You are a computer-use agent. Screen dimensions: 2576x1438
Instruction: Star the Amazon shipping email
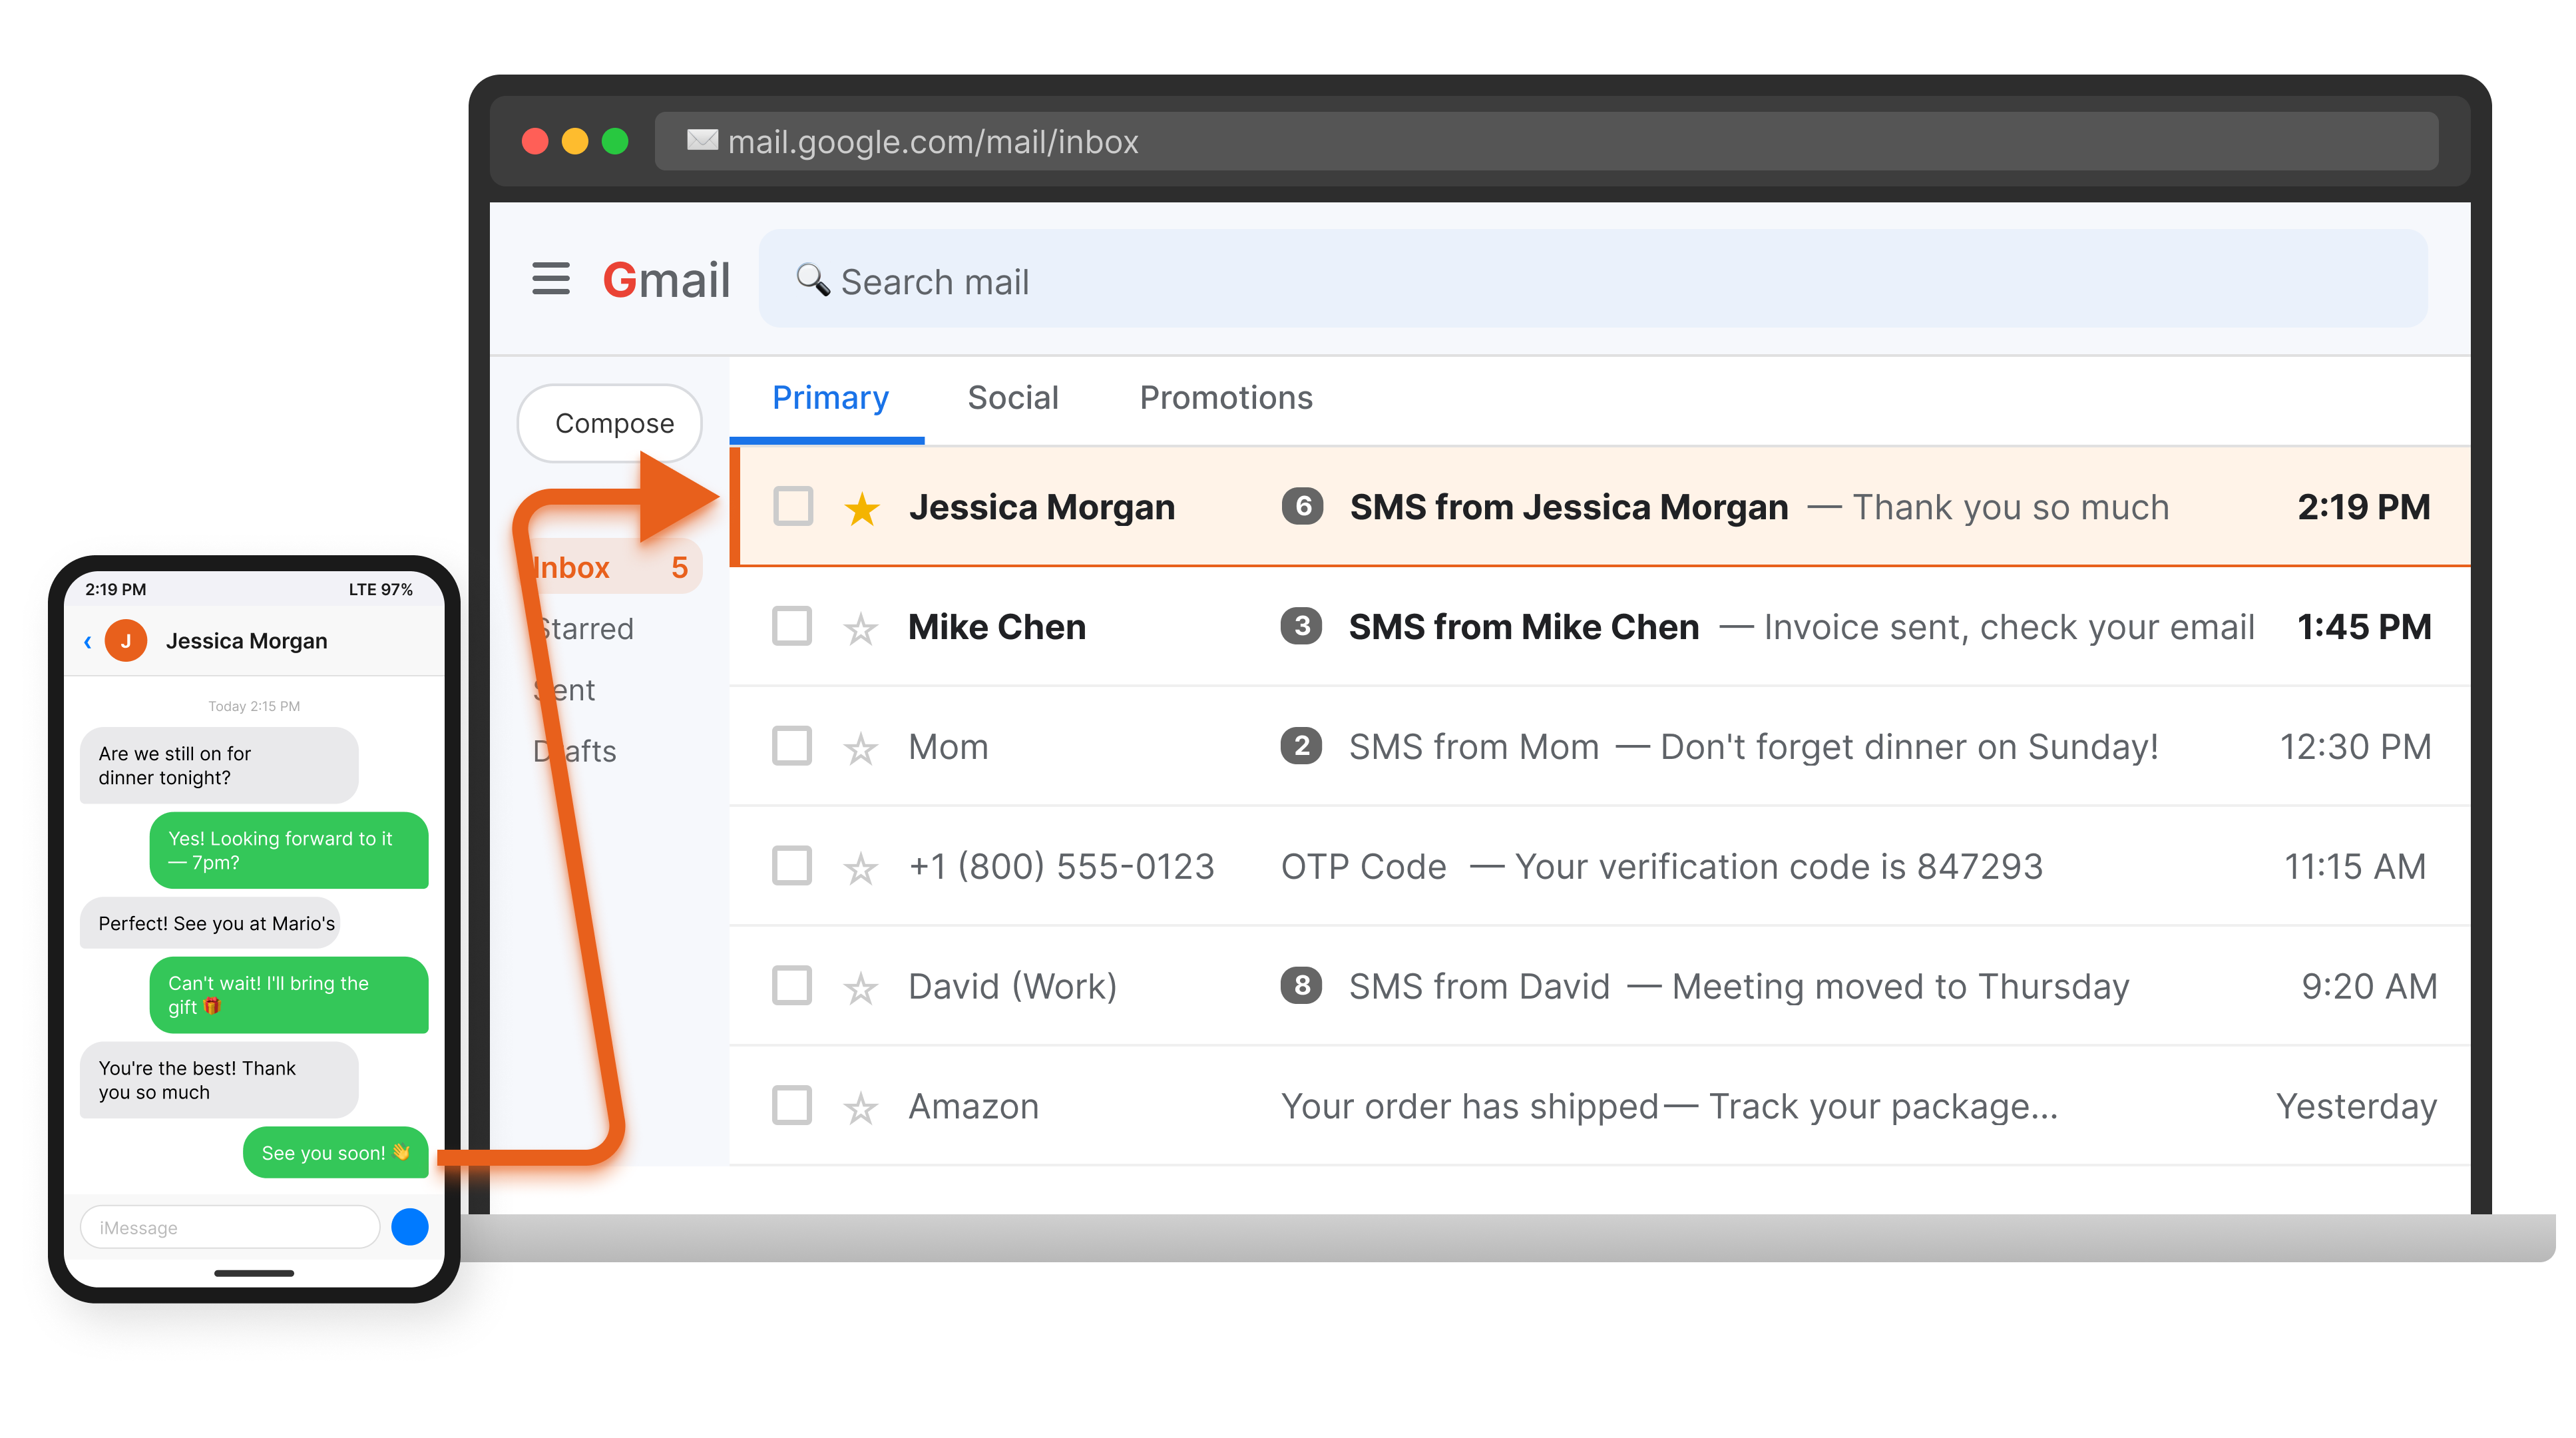pyautogui.click(x=860, y=1107)
